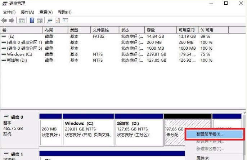This screenshot has height=160, width=247.
Task: Toggle the console tree pane icon
Action: pos(22,21)
